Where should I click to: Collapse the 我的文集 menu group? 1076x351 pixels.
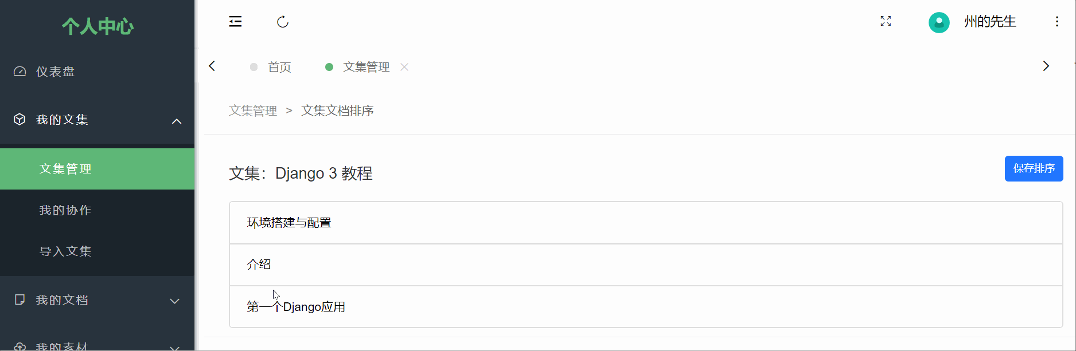177,121
